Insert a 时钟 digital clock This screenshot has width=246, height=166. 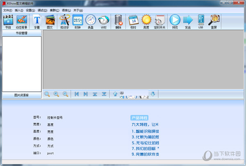(77, 22)
